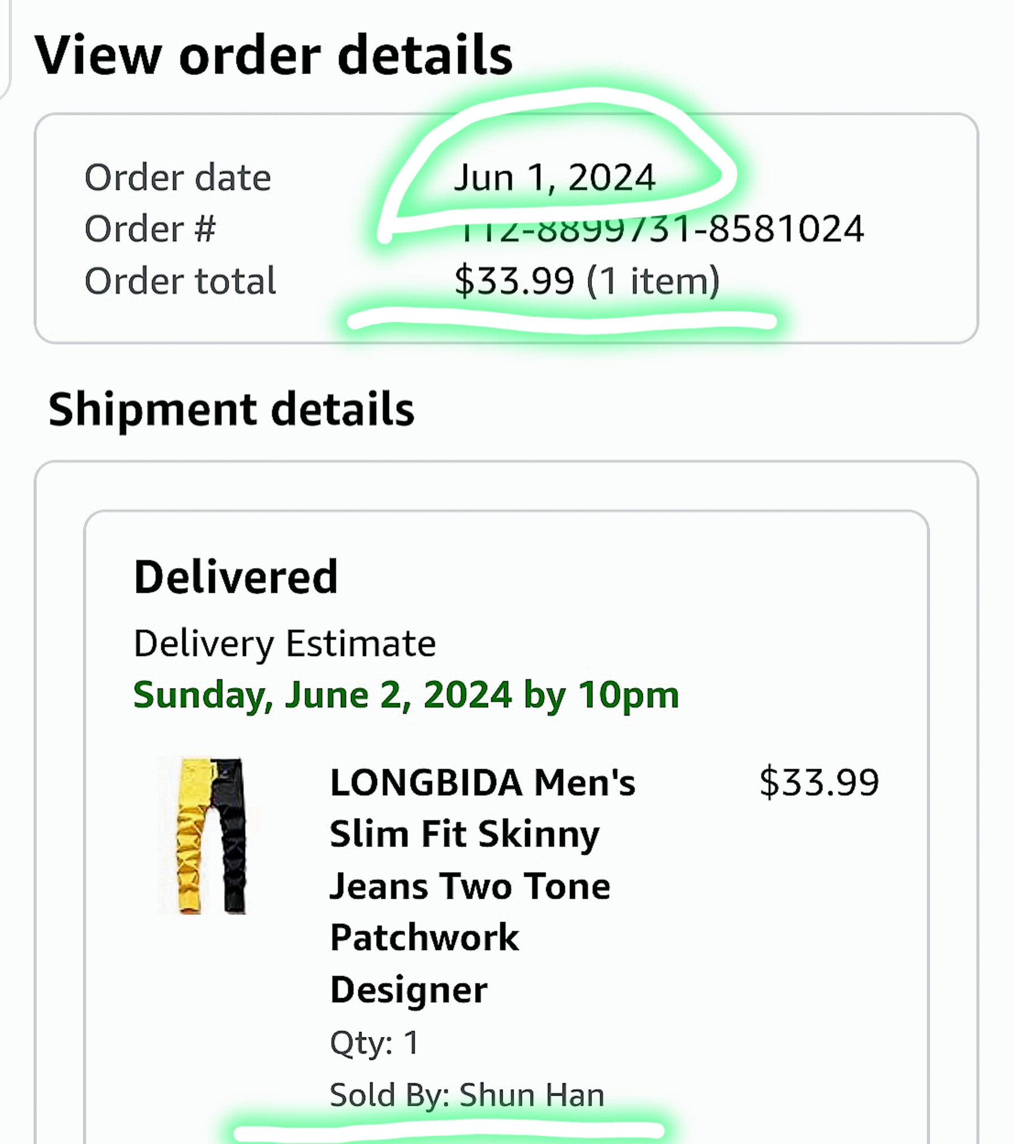Click the Qty: 1 quantity text
The width and height of the screenshot is (1013, 1144).
pos(374,1042)
